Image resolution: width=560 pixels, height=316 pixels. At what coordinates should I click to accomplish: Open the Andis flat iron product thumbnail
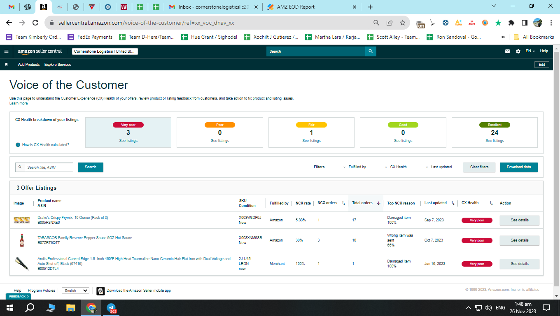(x=22, y=264)
